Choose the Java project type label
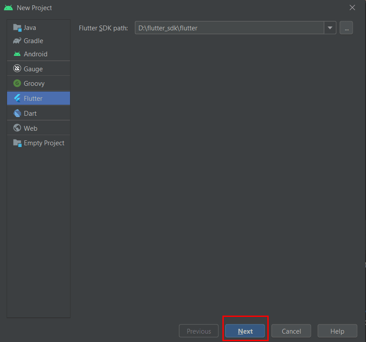Viewport: 366px width, 342px height. coord(30,28)
